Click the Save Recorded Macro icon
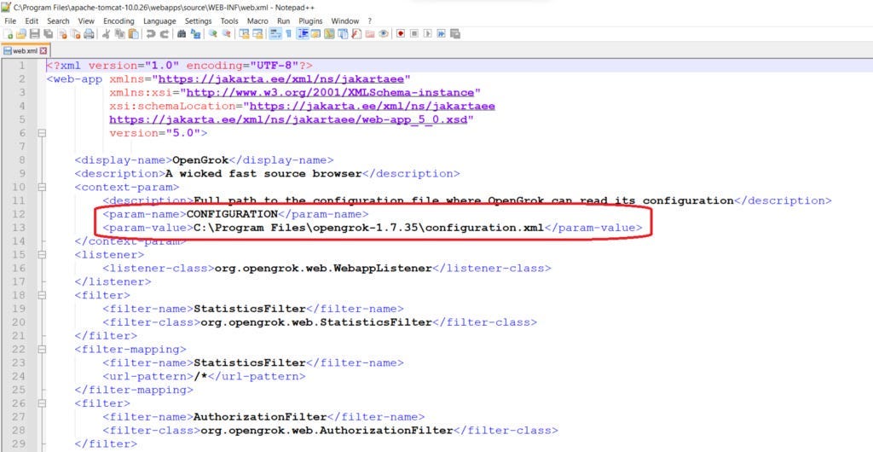The image size is (873, 452). [454, 34]
